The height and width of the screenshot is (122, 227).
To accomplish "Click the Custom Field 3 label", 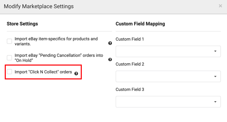I will pyautogui.click(x=130, y=90).
